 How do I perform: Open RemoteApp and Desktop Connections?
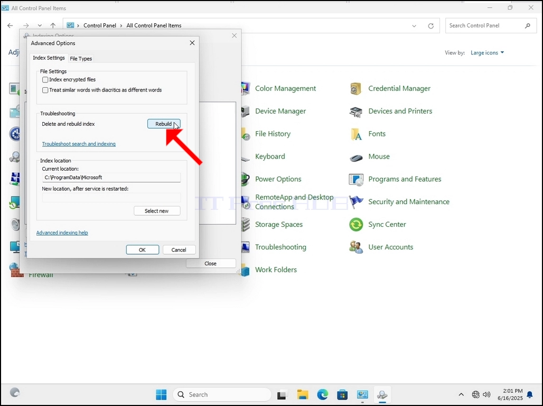click(294, 202)
